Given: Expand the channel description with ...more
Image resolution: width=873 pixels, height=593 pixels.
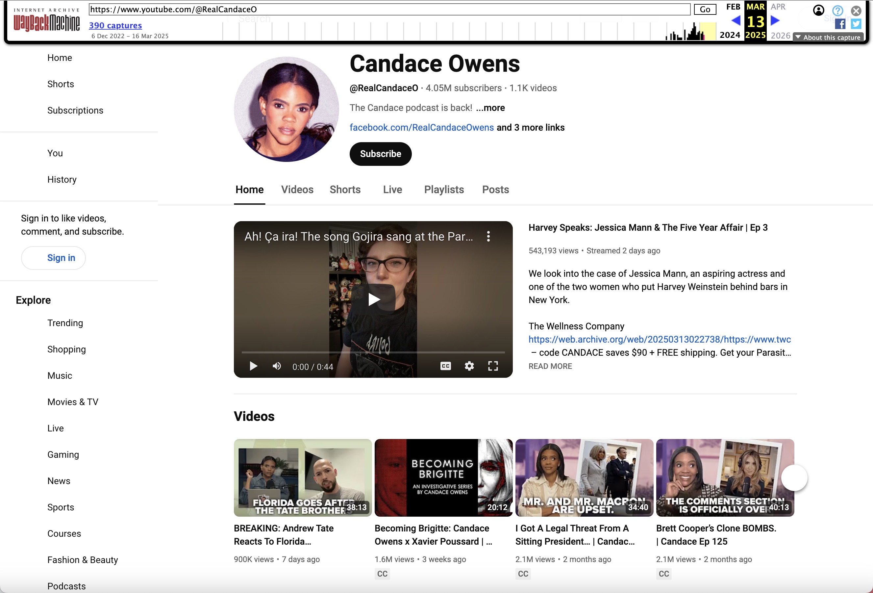Looking at the screenshot, I should pyautogui.click(x=490, y=108).
